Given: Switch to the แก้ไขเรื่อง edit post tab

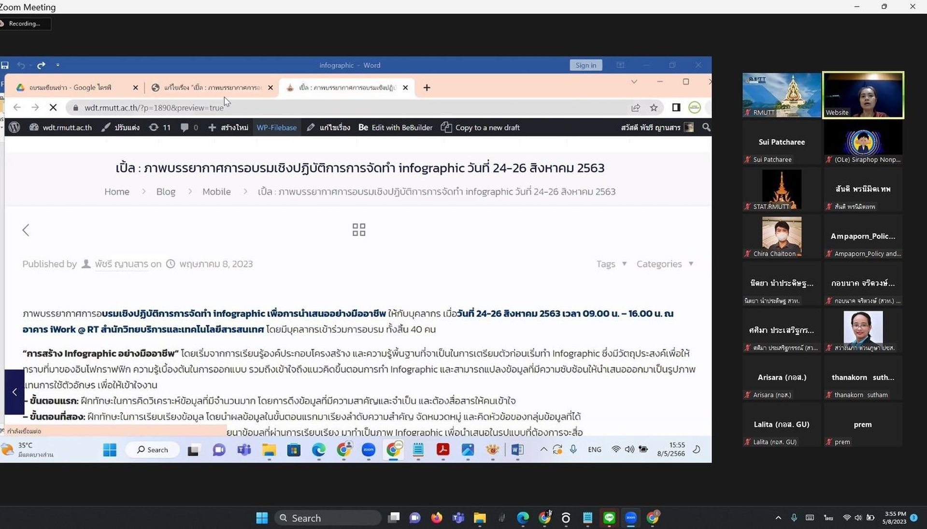Looking at the screenshot, I should coord(208,87).
